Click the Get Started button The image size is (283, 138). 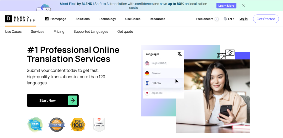[266, 19]
